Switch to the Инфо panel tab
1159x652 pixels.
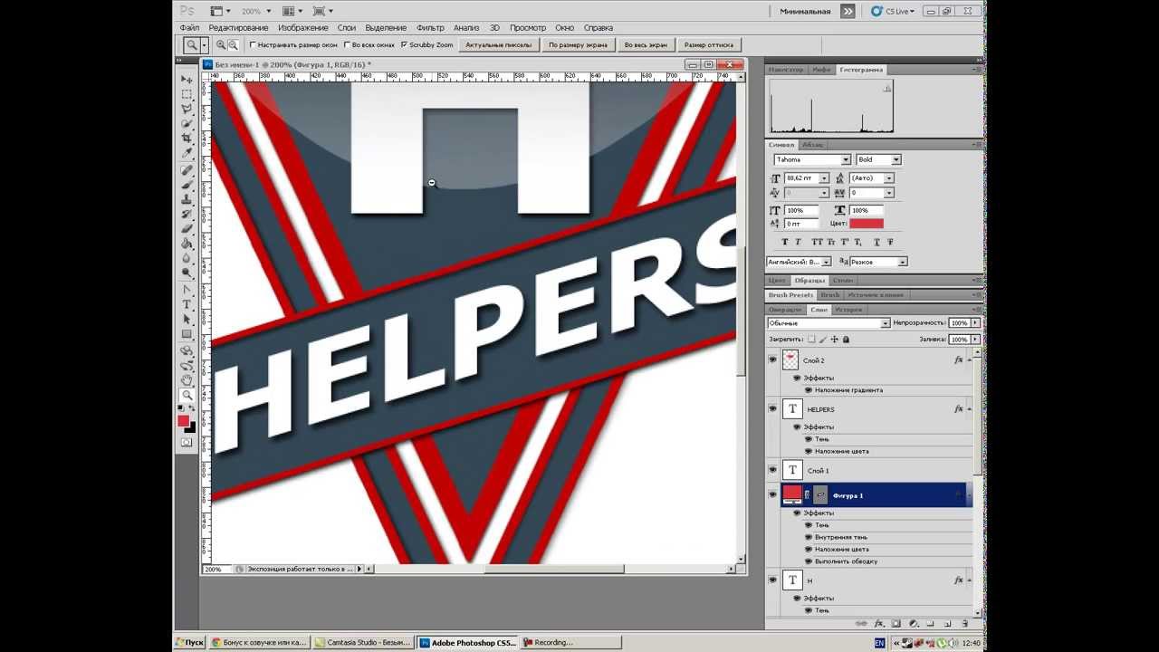click(821, 70)
